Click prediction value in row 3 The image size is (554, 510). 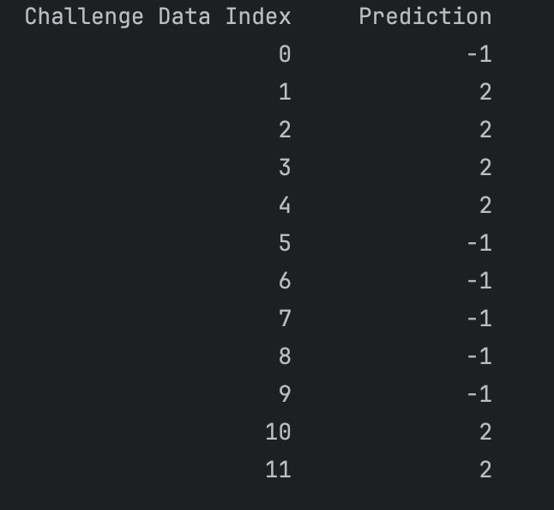coord(485,167)
